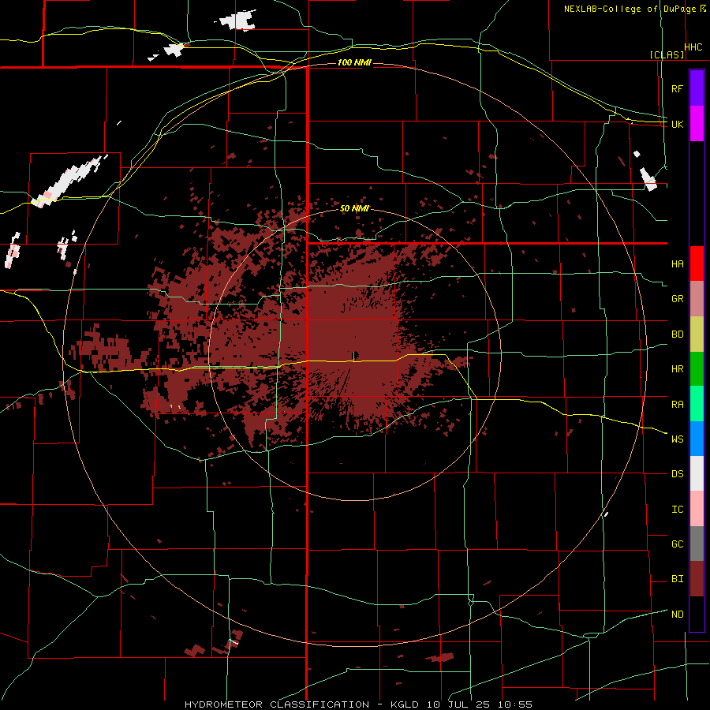
Task: Click the HA red legend swatch
Action: [x=697, y=263]
